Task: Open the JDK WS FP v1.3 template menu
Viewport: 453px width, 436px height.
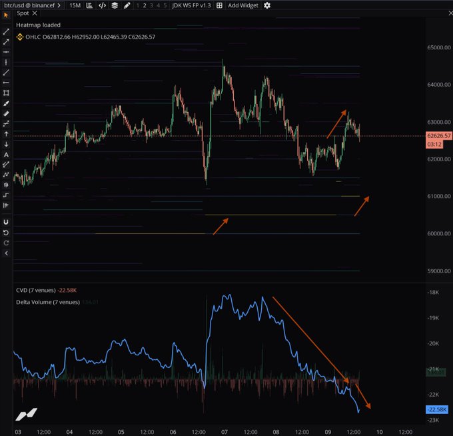Action: pyautogui.click(x=191, y=5)
